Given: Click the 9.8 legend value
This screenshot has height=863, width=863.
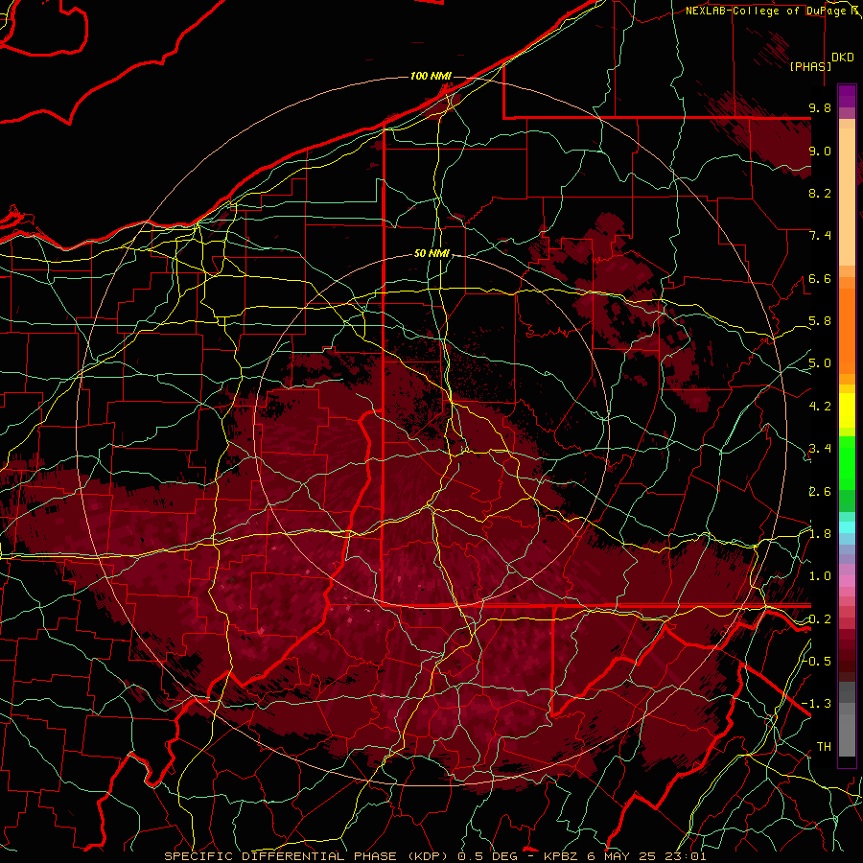Looking at the screenshot, I should pyautogui.click(x=820, y=107).
